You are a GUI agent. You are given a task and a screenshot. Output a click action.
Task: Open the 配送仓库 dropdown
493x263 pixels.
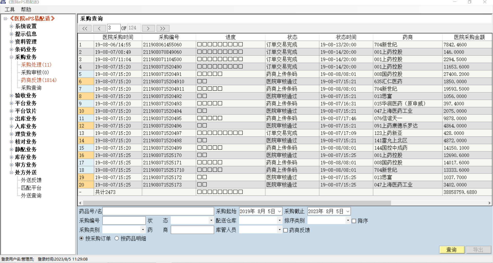[x=279, y=220]
